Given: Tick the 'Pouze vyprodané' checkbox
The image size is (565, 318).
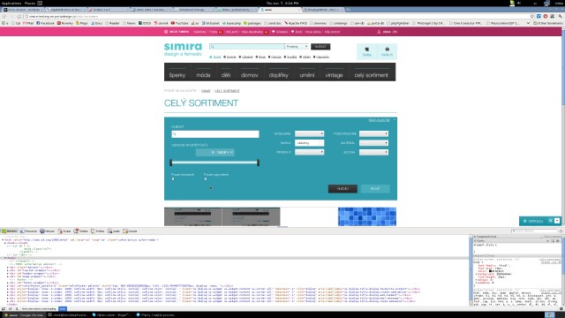Looking at the screenshot, I should [206, 178].
